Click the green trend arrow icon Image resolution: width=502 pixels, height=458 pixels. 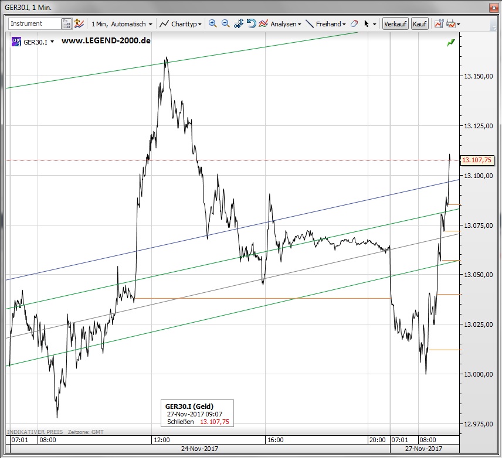coord(451,43)
